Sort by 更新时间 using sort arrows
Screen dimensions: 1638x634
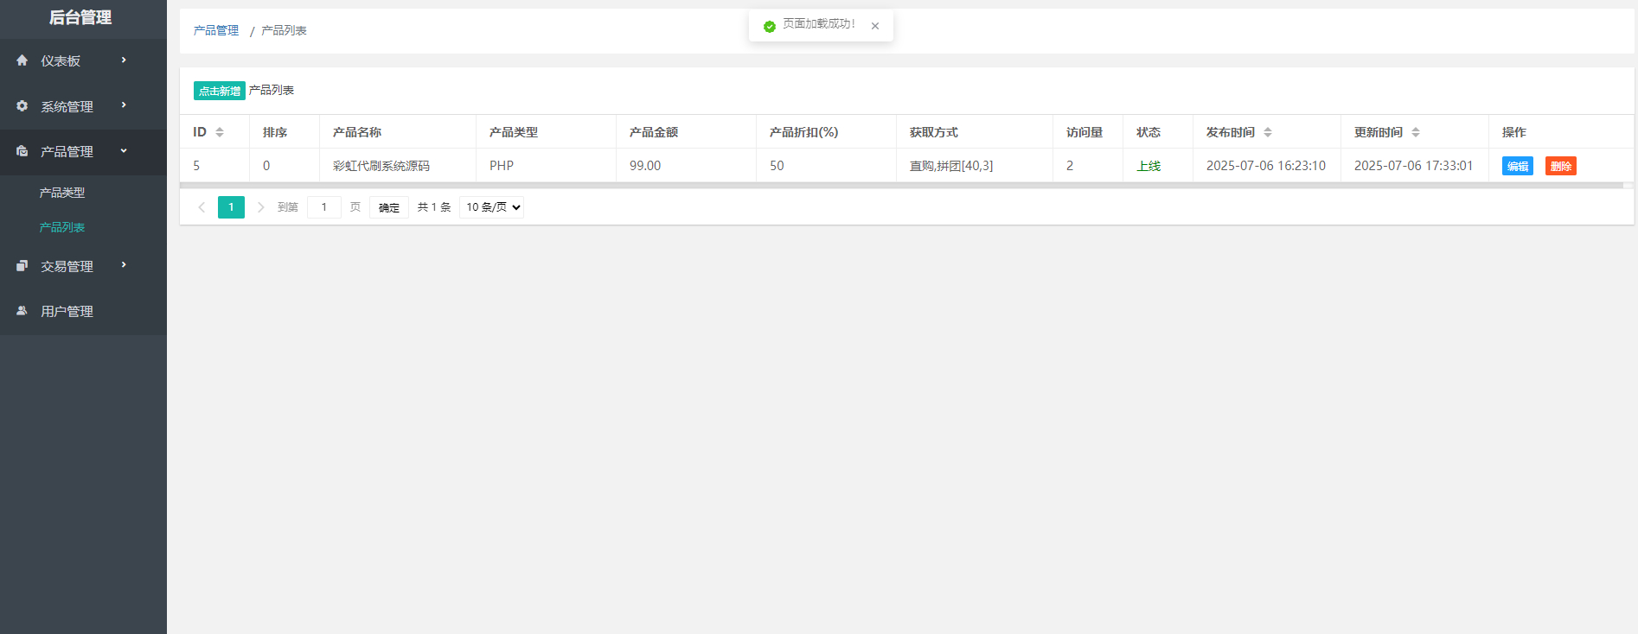click(x=1416, y=132)
